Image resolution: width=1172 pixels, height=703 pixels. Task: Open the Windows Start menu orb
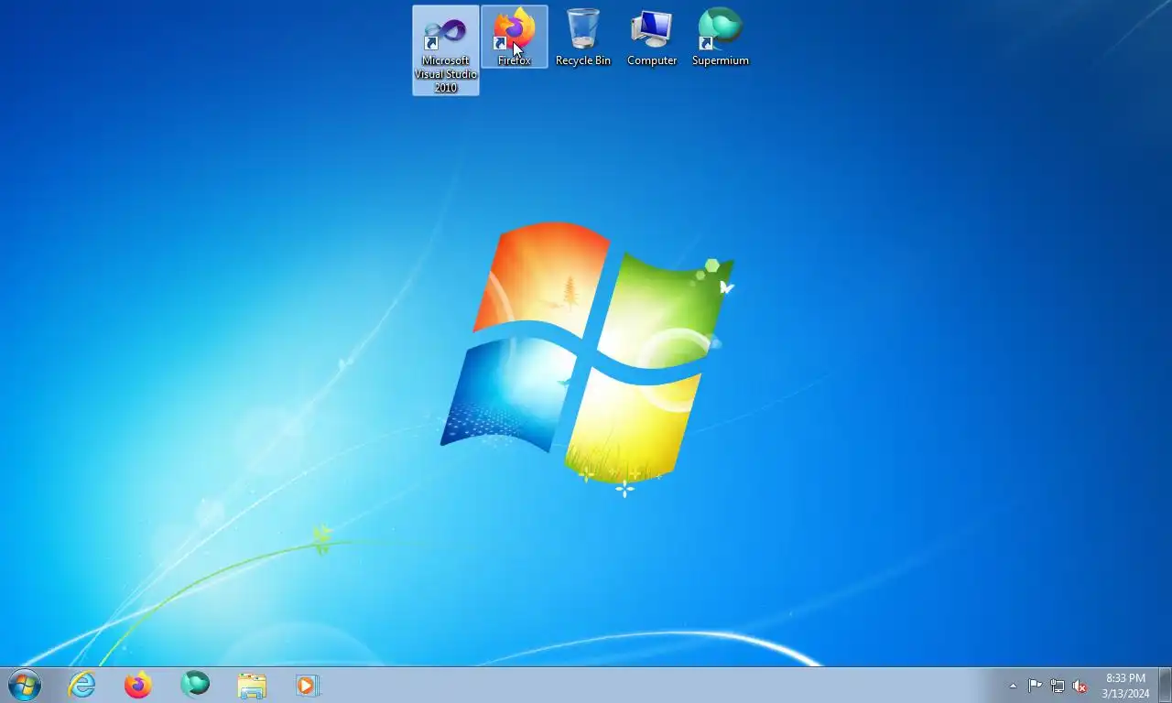pyautogui.click(x=24, y=685)
